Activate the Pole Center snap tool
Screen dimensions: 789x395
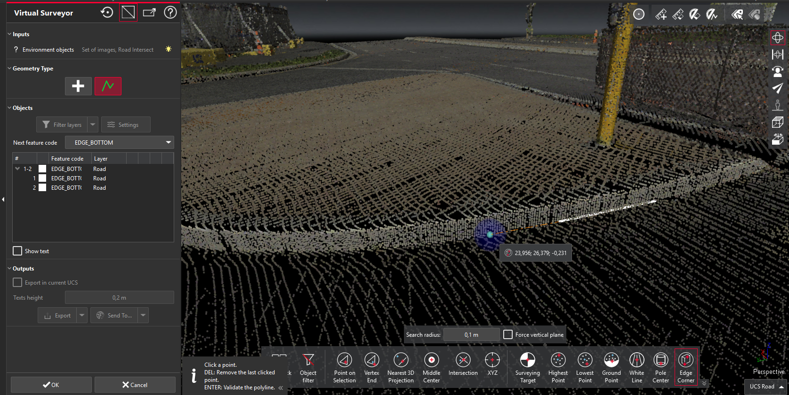(660, 367)
